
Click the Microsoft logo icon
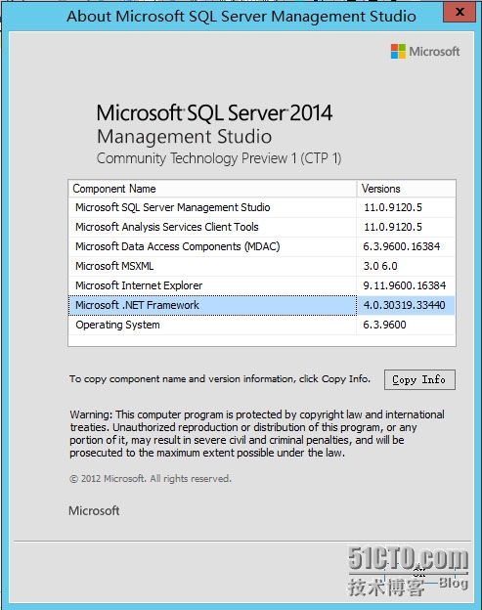click(x=398, y=52)
